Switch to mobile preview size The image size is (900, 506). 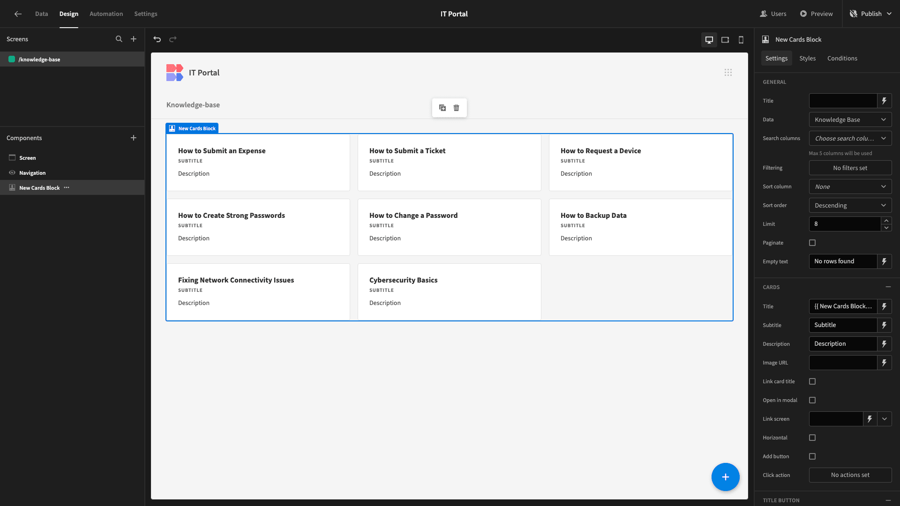pyautogui.click(x=741, y=40)
